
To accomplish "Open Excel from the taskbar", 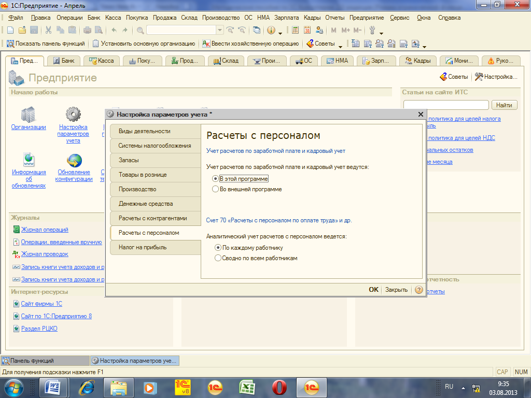I will tap(247, 388).
